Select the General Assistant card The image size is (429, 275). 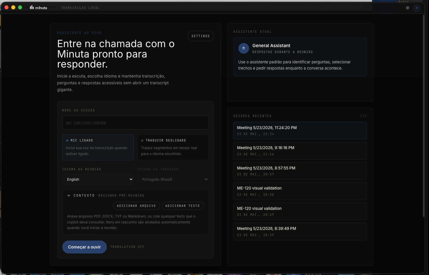300,57
